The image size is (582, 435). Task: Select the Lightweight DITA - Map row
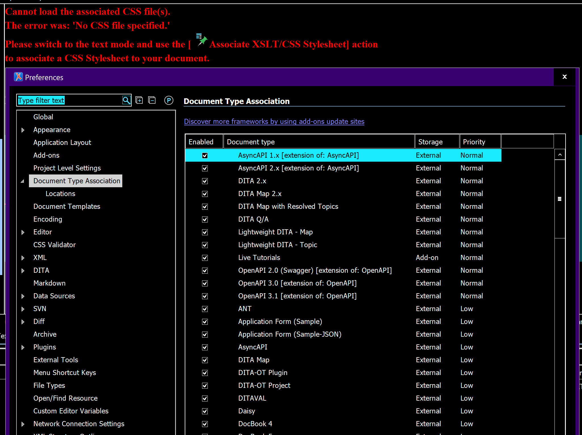coord(343,232)
